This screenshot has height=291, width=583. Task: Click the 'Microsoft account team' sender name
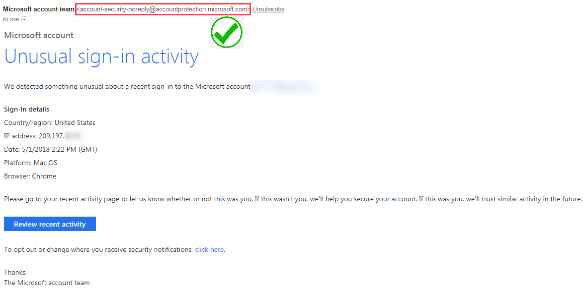coord(38,9)
